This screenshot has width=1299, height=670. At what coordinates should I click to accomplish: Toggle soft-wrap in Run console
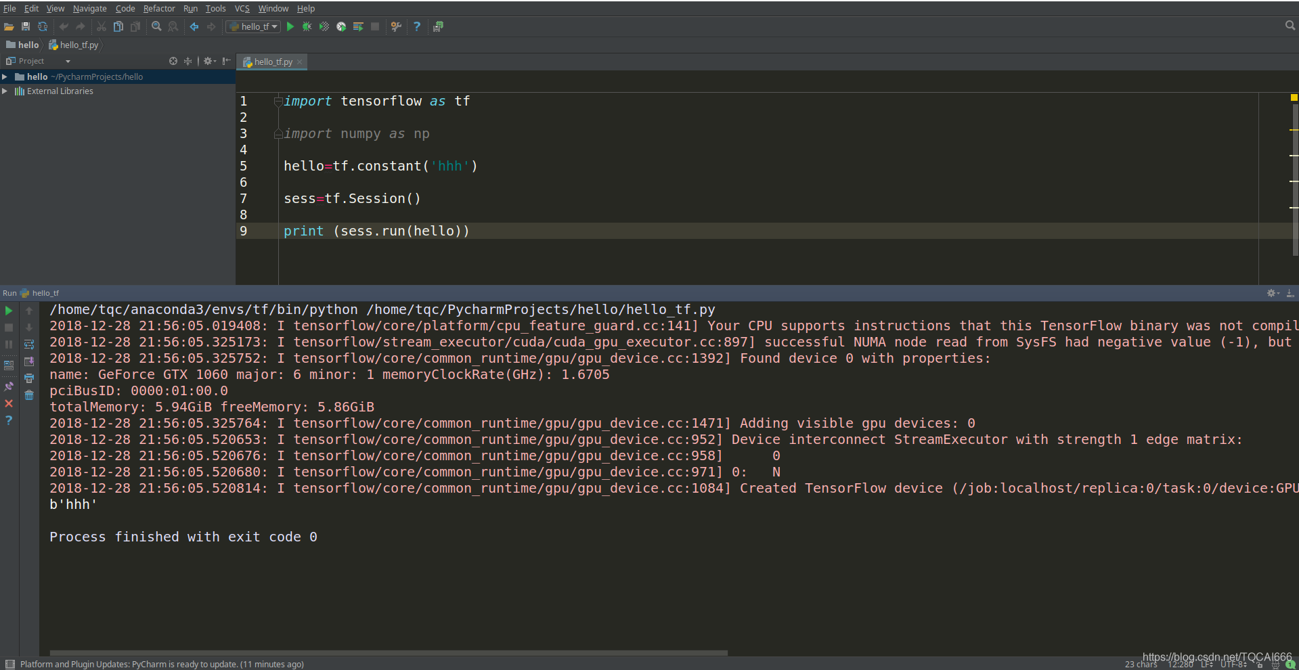[x=29, y=344]
